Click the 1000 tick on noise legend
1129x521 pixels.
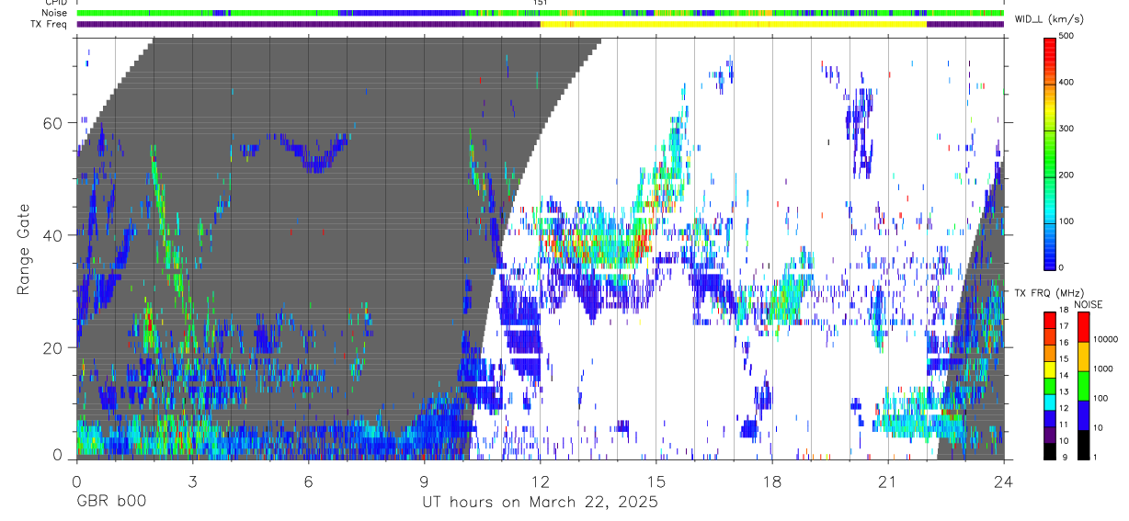point(1102,368)
